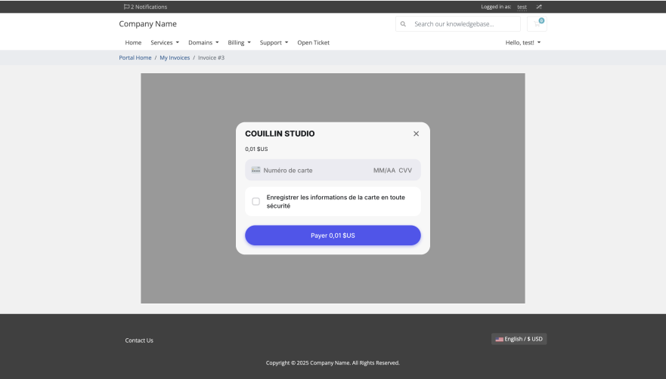Follow the My Invoices breadcrumb link

click(x=175, y=57)
